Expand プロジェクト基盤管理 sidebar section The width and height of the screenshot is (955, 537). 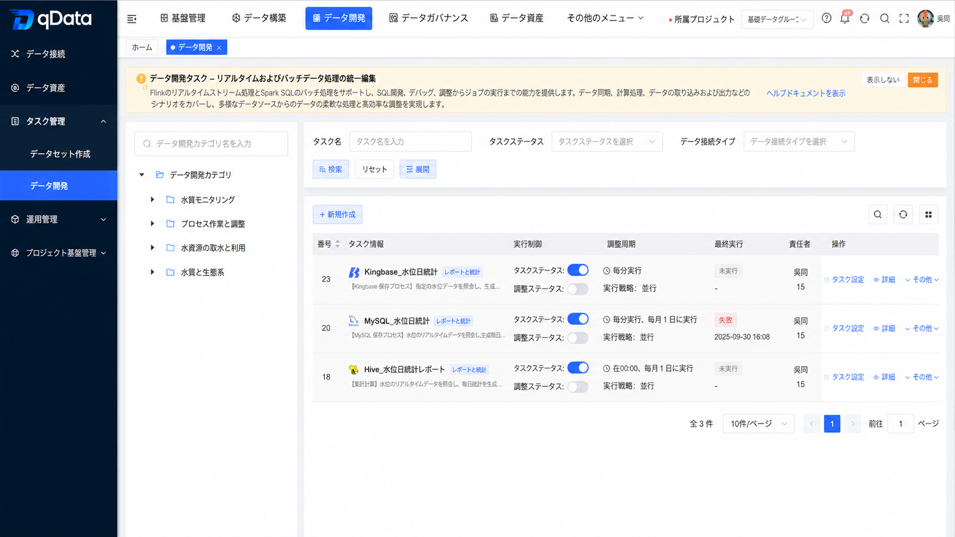(58, 253)
